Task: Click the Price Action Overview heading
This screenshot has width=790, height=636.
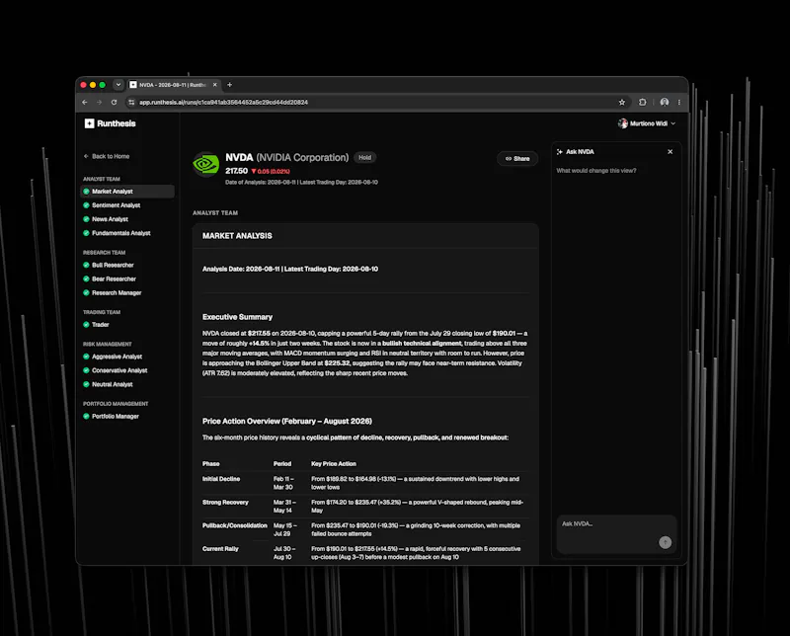Action: pos(287,422)
